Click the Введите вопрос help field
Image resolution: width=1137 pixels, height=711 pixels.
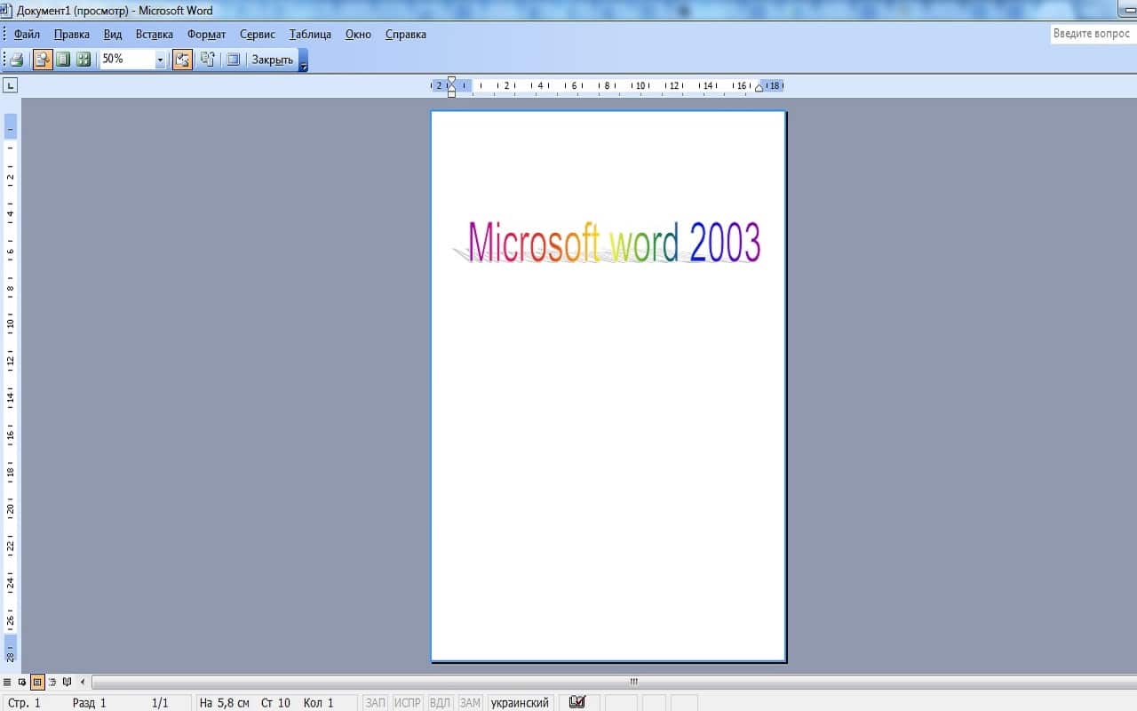pos(1091,33)
